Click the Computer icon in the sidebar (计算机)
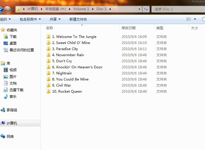 click(3, 123)
